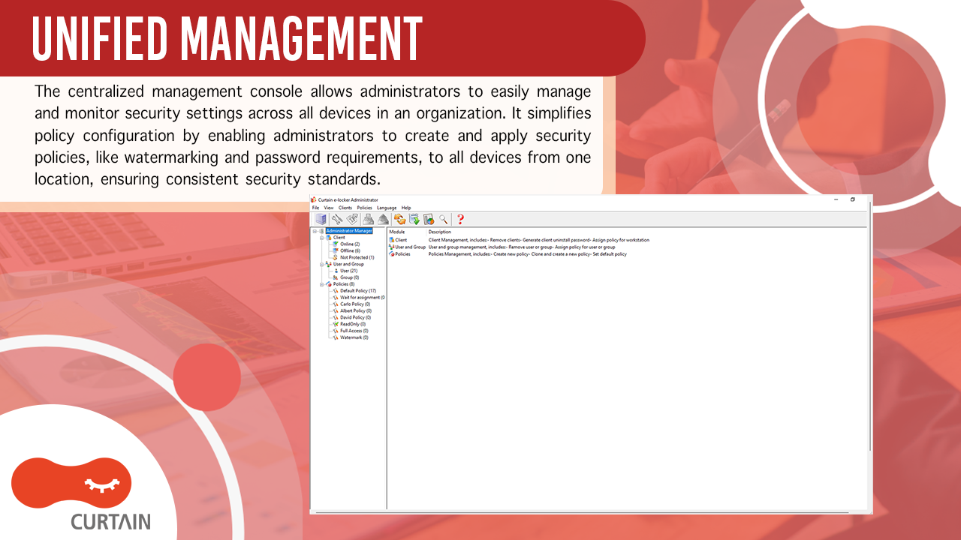961x540 pixels.
Task: Collapse the Client tree branch
Action: (x=322, y=238)
